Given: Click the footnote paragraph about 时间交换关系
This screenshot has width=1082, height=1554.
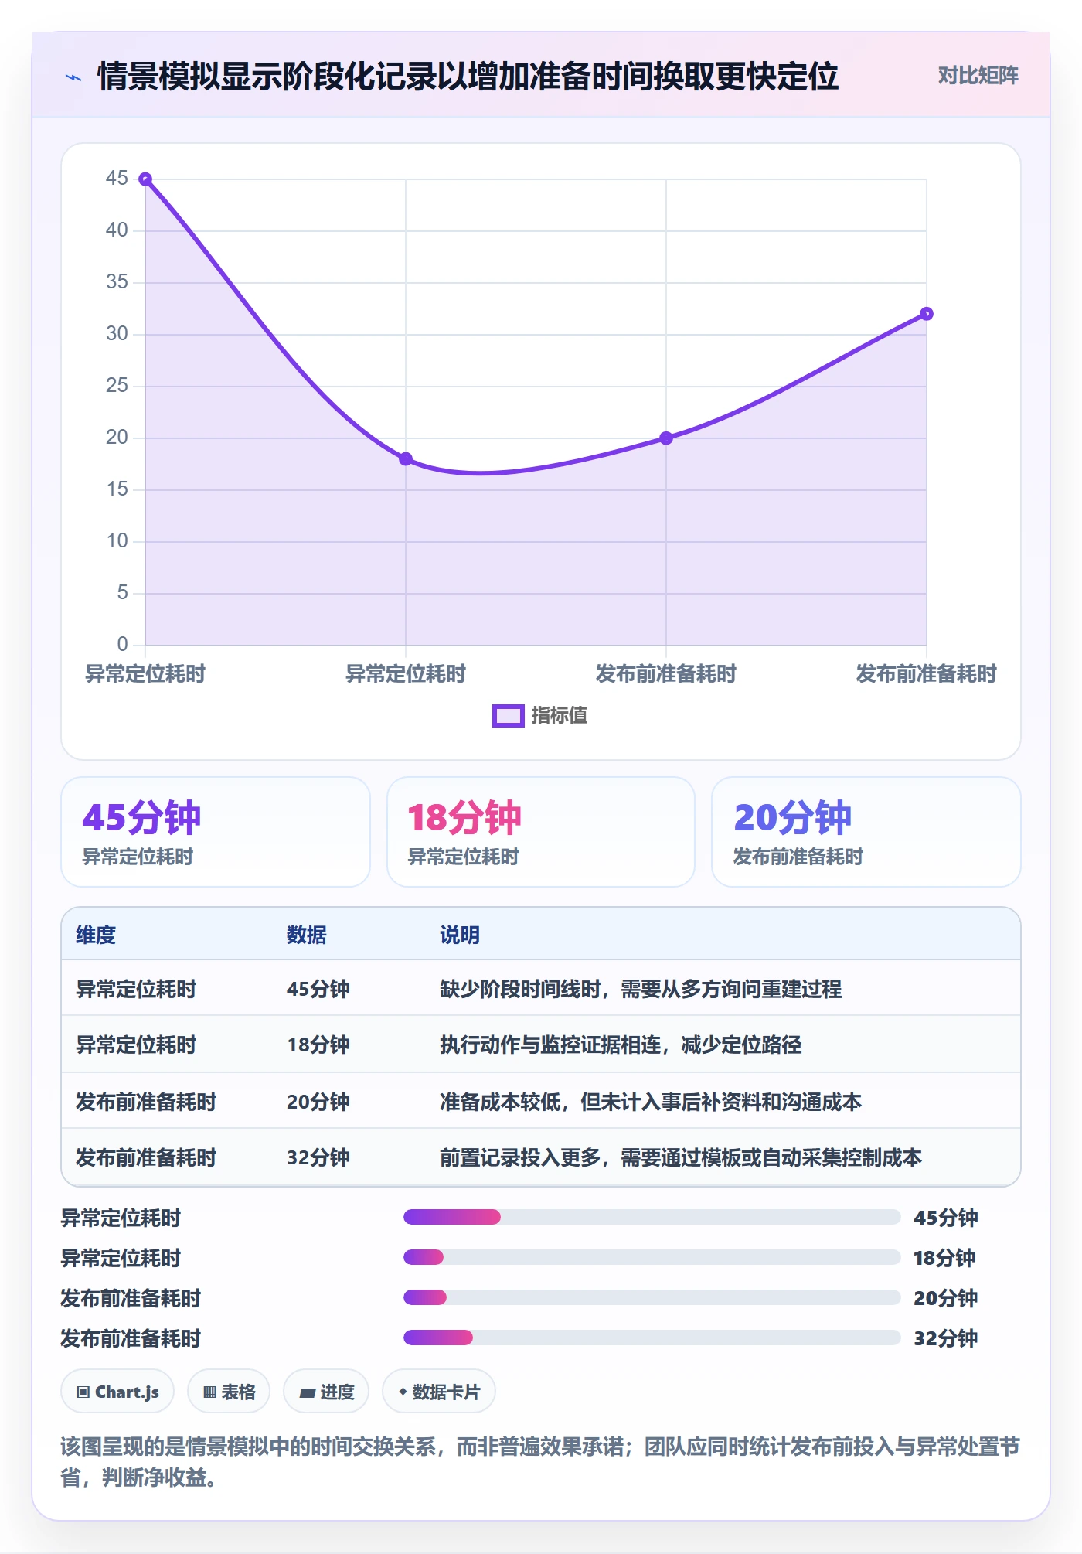Looking at the screenshot, I should coord(540,1462).
